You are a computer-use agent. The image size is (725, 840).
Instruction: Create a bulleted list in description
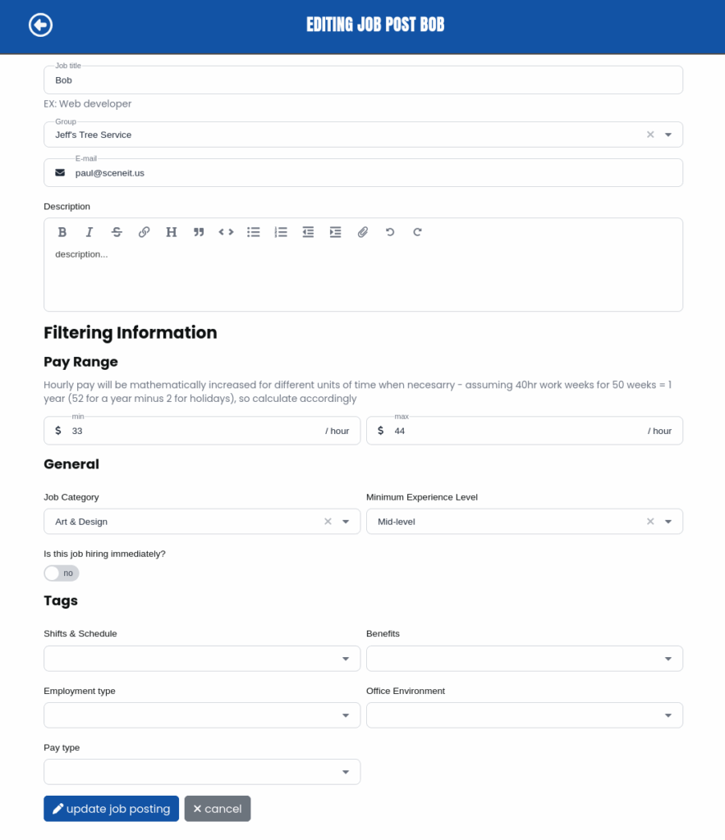pos(254,232)
